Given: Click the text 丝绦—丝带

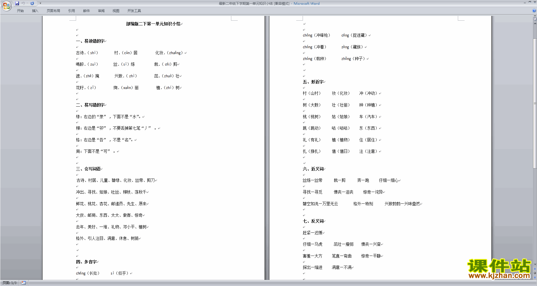Looking at the screenshot, I should point(312,181).
